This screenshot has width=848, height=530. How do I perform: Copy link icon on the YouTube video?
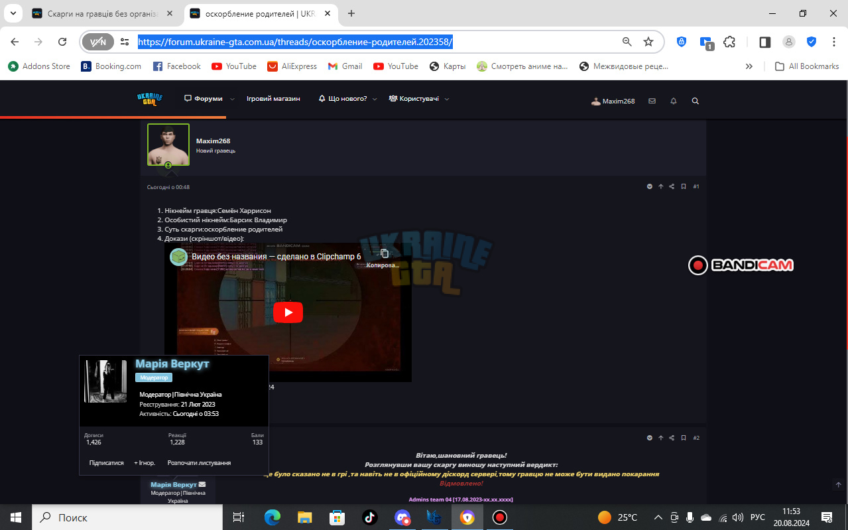pyautogui.click(x=385, y=253)
